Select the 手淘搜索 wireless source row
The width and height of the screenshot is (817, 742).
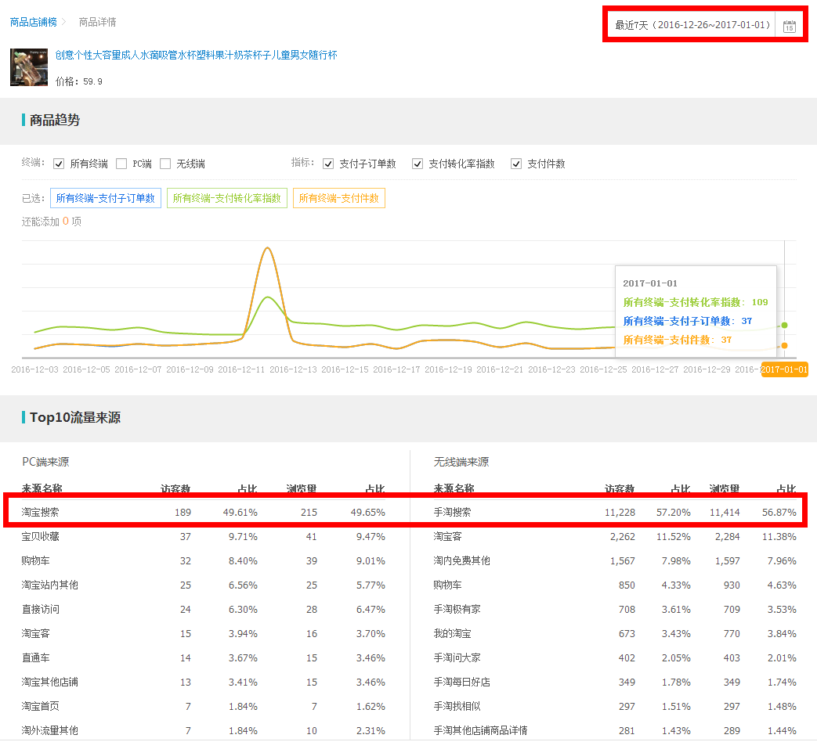point(615,513)
